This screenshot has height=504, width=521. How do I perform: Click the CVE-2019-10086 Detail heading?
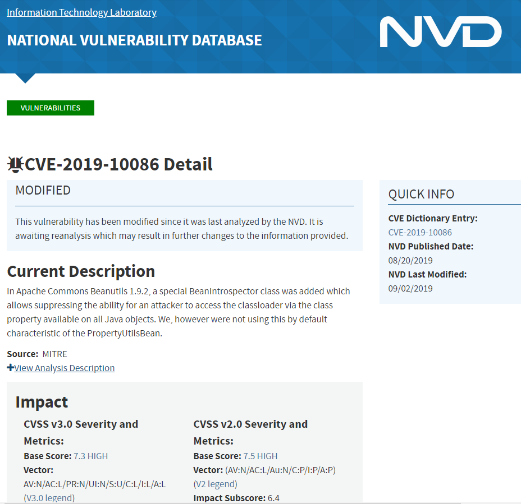[x=118, y=164]
